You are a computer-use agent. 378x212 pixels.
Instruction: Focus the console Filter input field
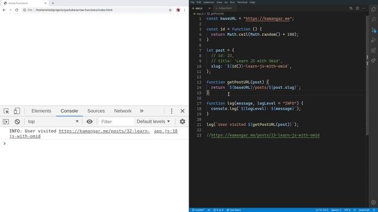[x=116, y=122]
